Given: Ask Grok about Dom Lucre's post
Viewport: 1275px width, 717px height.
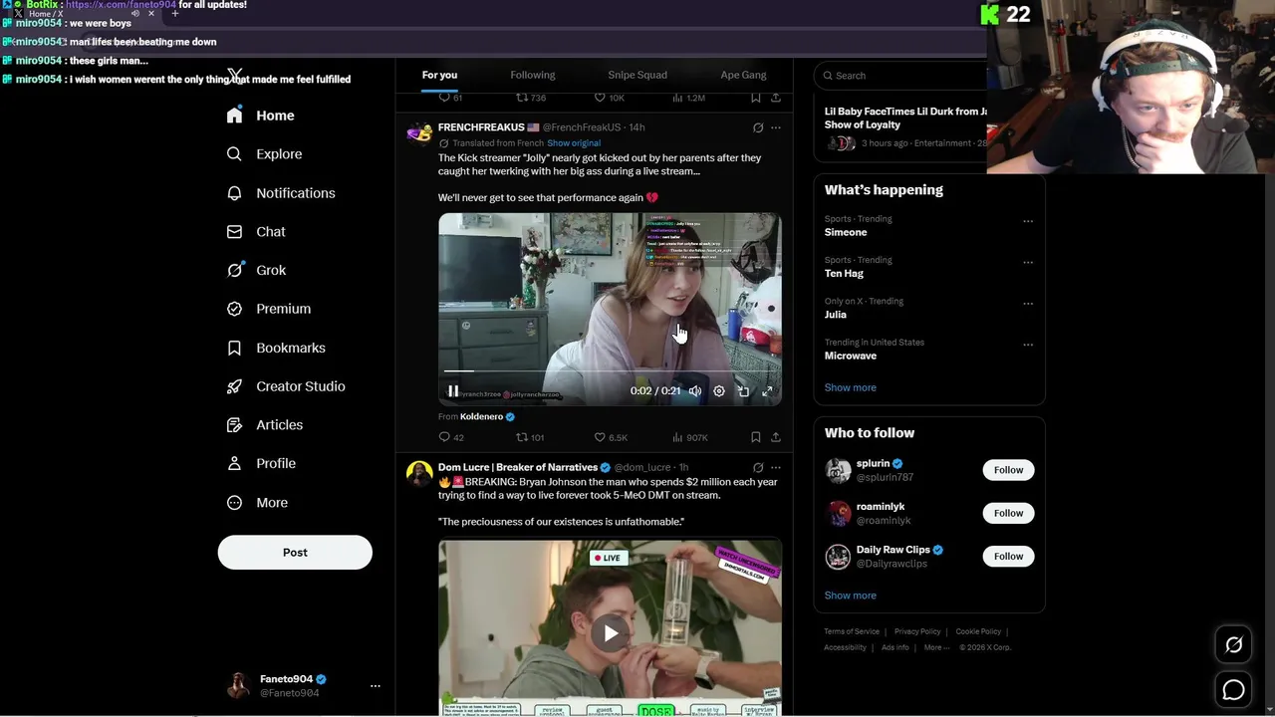Looking at the screenshot, I should tap(758, 467).
